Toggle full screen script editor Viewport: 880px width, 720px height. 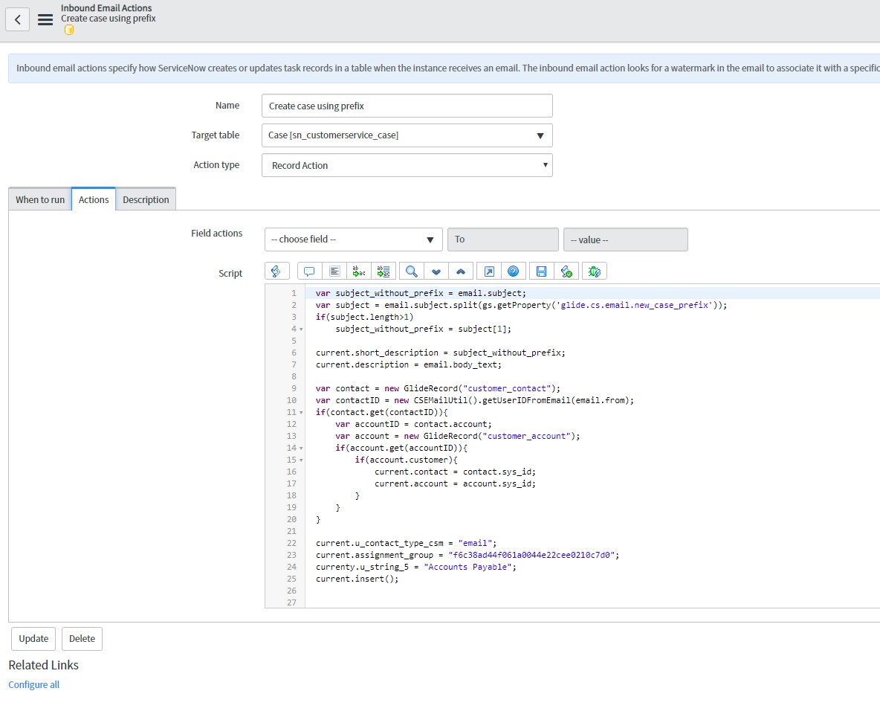click(x=489, y=271)
